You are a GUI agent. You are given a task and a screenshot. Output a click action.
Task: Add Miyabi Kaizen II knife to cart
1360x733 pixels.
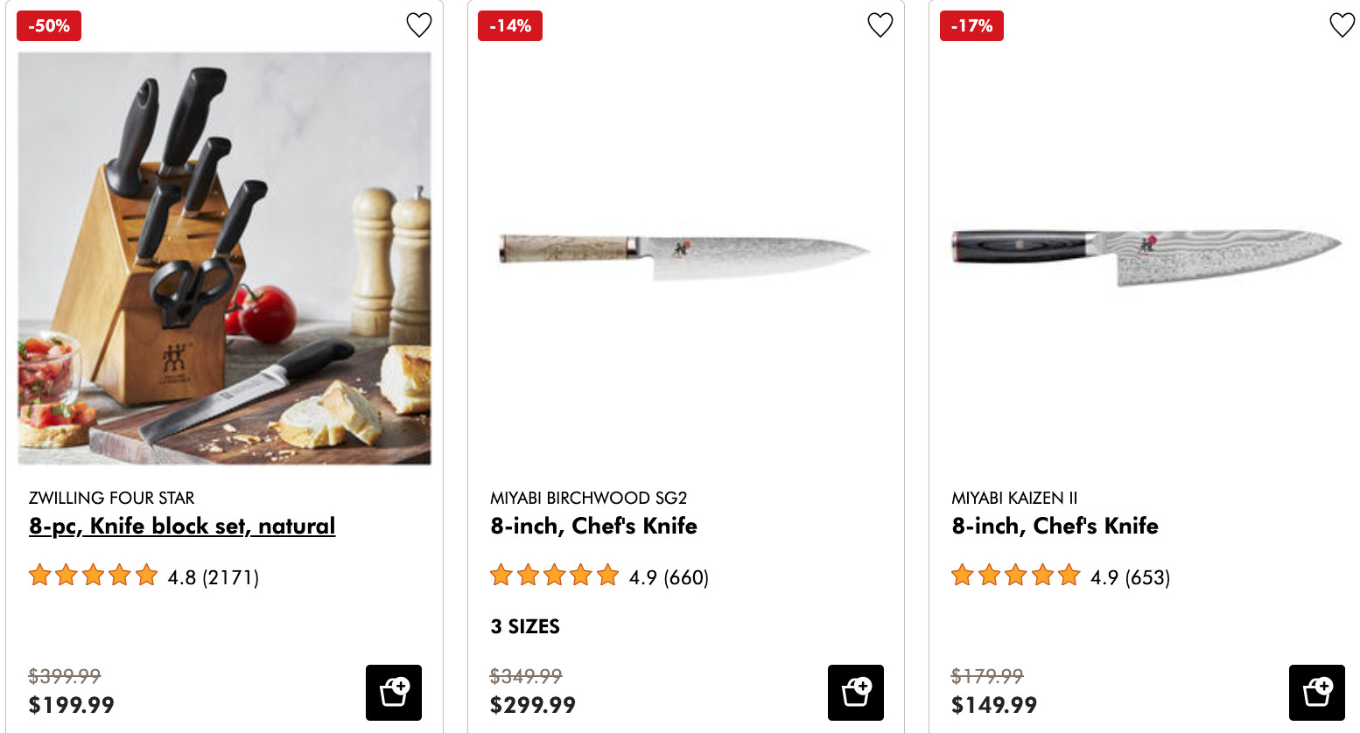[x=1316, y=693]
